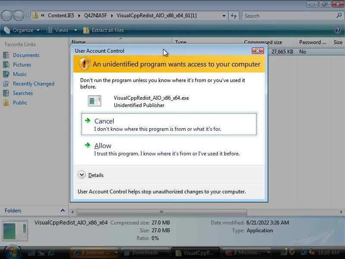The height and width of the screenshot is (259, 345).
Task: Launch Internet Explorer from quick launch
Action: tap(51, 253)
